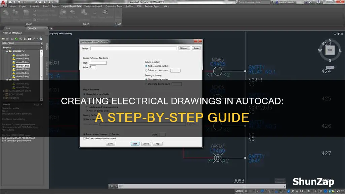Open the command line history dropdown arrow
Viewport: 345px width, 194px height.
click(284, 186)
